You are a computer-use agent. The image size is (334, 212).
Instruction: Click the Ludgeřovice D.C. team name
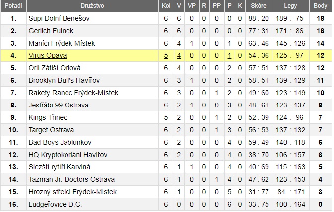[x=55, y=204]
